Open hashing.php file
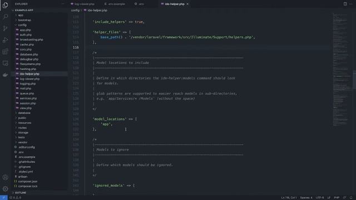Viewport: 356px width, 200px height. pos(28,69)
